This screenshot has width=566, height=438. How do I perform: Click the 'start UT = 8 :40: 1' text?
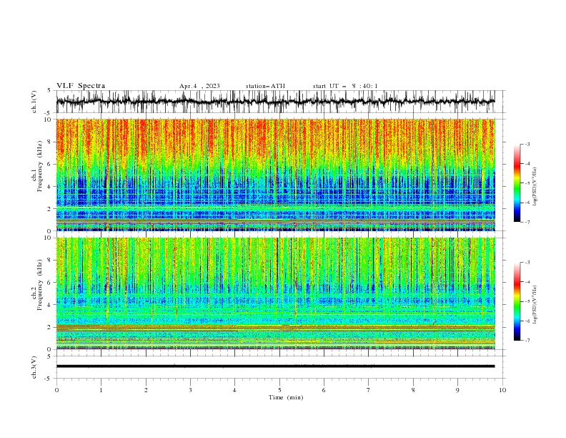pyautogui.click(x=345, y=86)
